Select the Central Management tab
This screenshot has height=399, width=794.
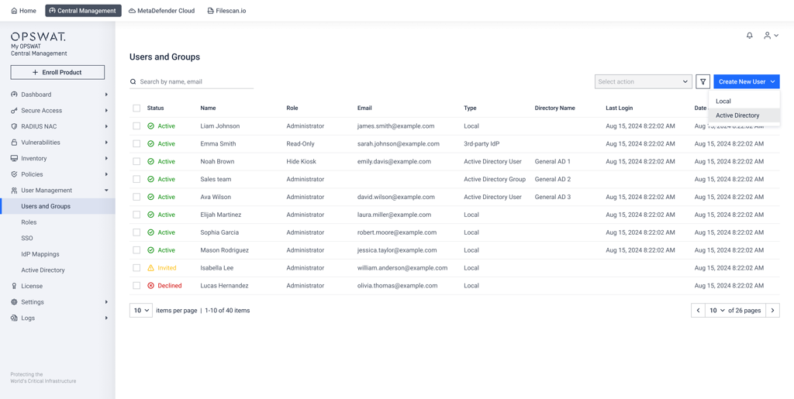(x=83, y=11)
